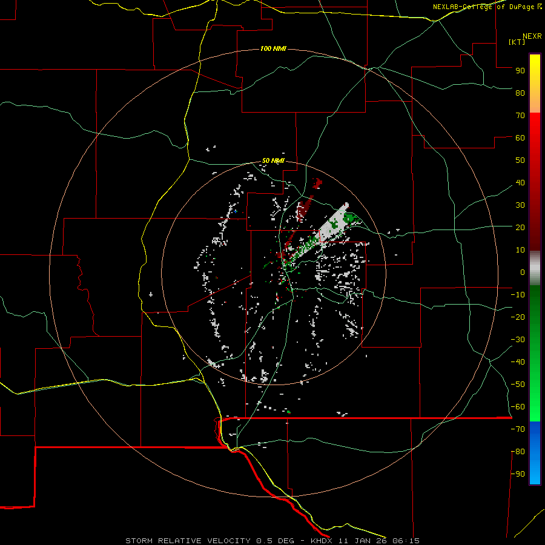Image resolution: width=545 pixels, height=545 pixels.
Task: Click the 100 NMI range ring label
Action: tap(273, 48)
